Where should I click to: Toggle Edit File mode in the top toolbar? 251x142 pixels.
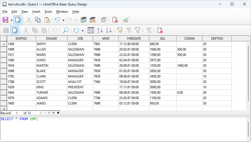tap(18, 20)
